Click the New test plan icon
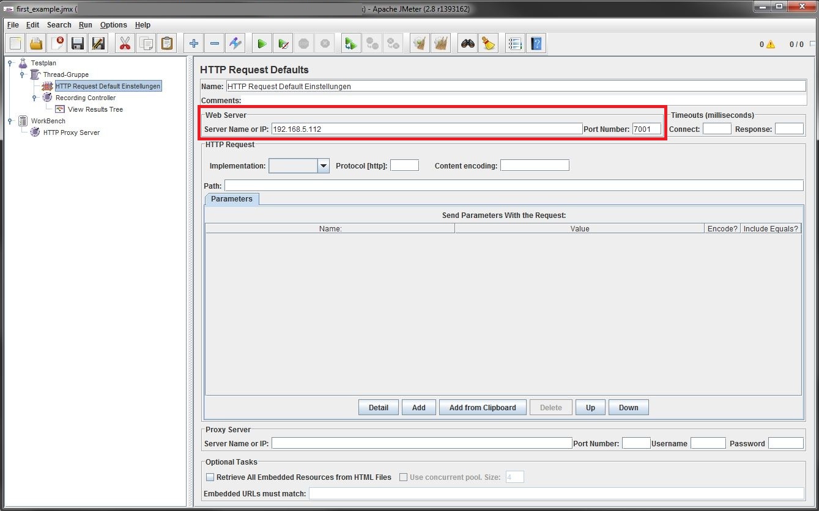This screenshot has height=511, width=819. pos(16,43)
